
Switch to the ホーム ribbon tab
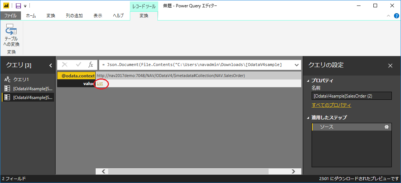[31, 16]
